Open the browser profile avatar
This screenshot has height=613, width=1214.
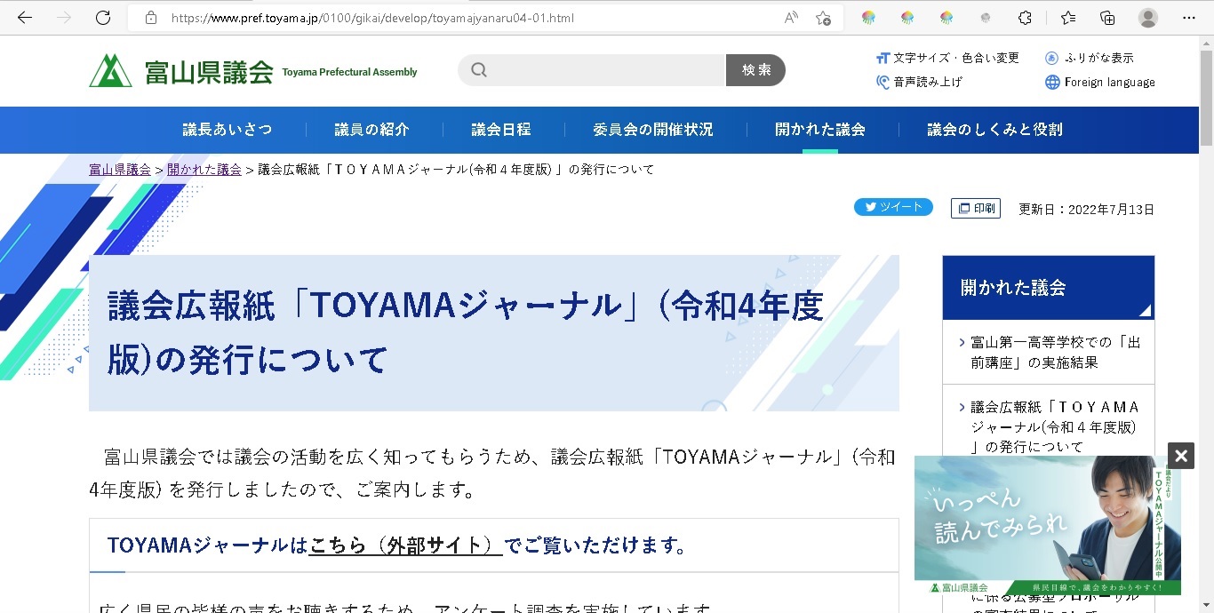pos(1148,18)
